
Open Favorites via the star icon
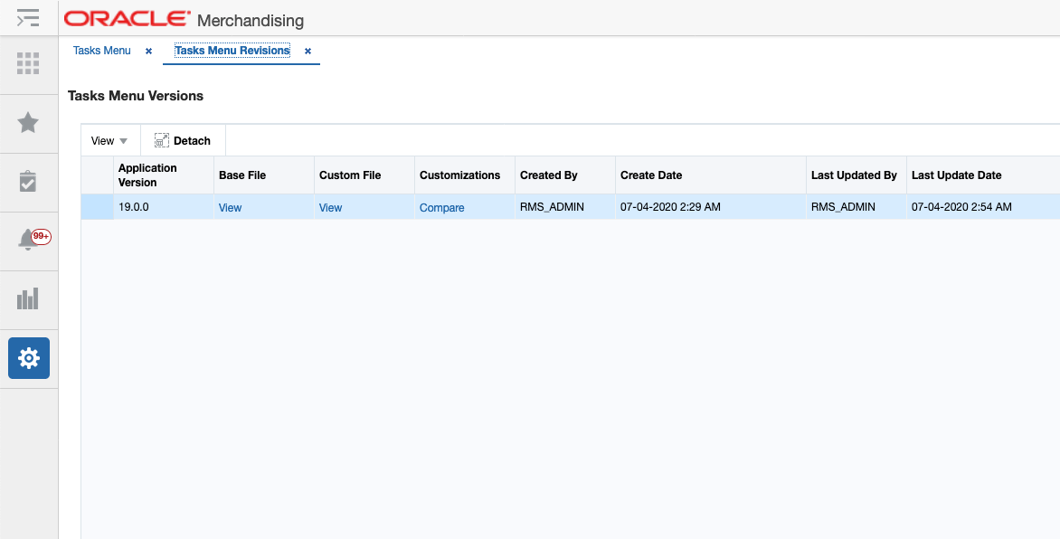[28, 123]
